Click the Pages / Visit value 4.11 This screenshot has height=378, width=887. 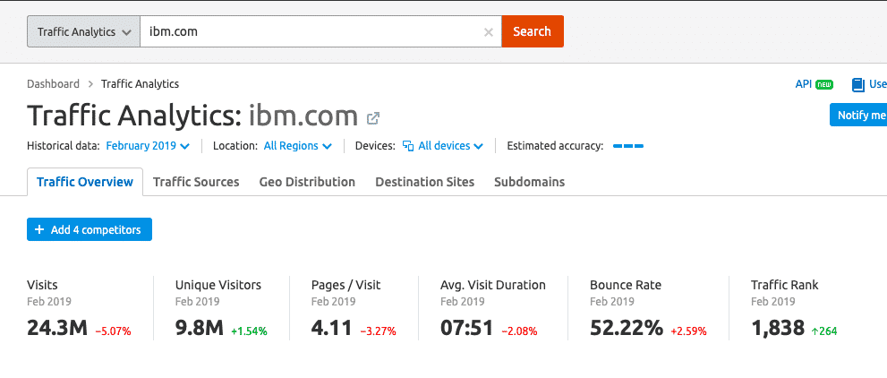tap(331, 328)
